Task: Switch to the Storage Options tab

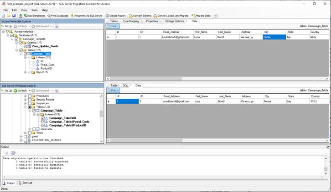Action: click(174, 21)
